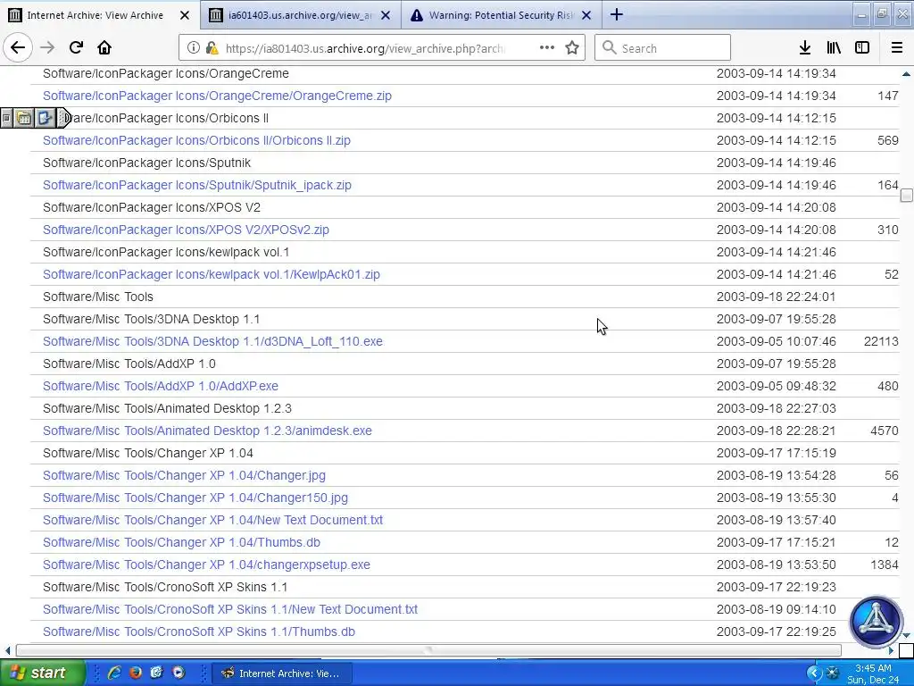The height and width of the screenshot is (686, 914).
Task: Close the Internet Archive: View Archive tab
Action: (185, 15)
